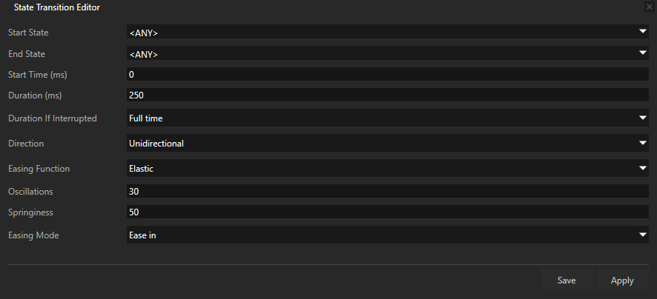The image size is (657, 299).
Task: Click the Oscillations value field
Action: [388, 191]
